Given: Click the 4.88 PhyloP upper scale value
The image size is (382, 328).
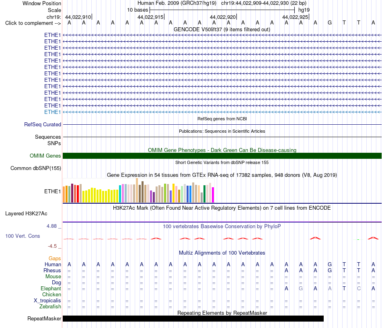Looking at the screenshot, I should tap(51, 226).
